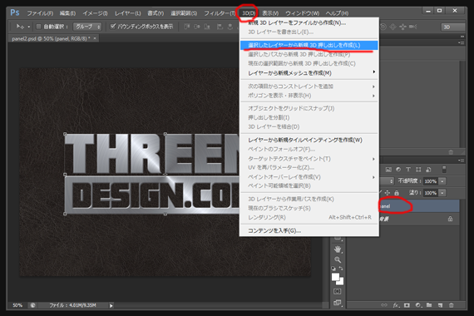Click the Move tool icon in options bar

pos(20,27)
